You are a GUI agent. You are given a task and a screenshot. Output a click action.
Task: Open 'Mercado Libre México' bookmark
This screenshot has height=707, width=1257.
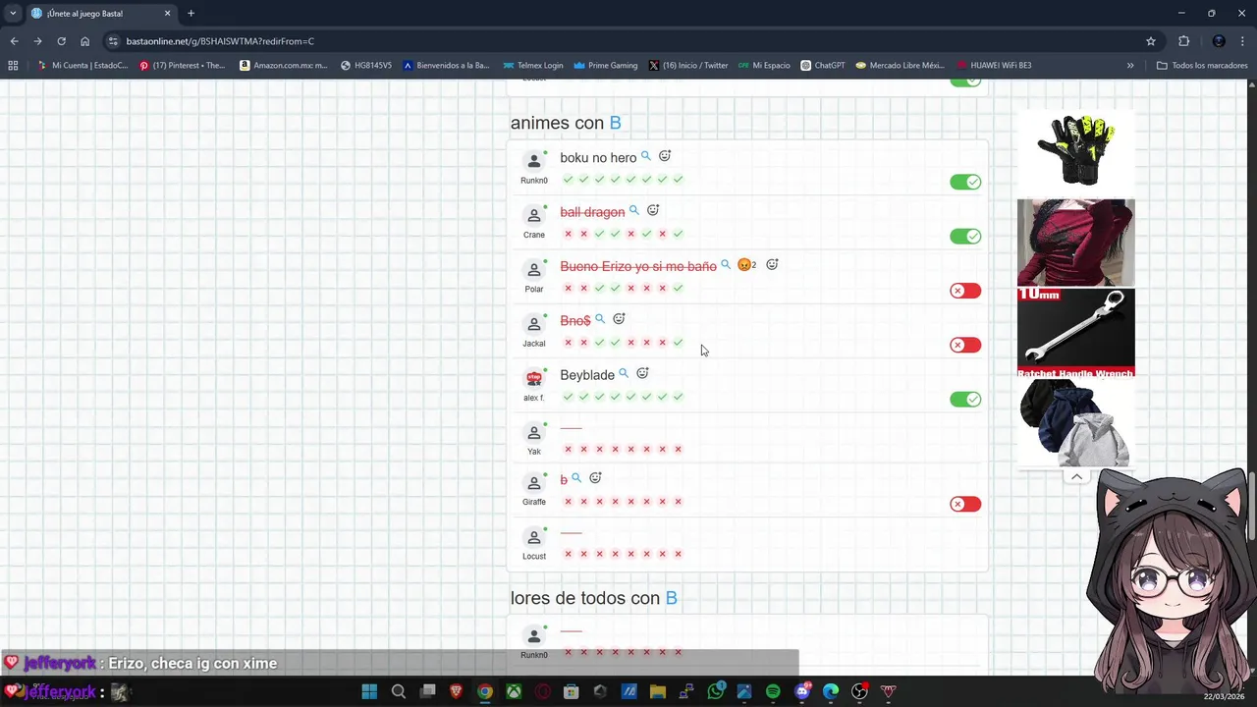click(x=900, y=65)
